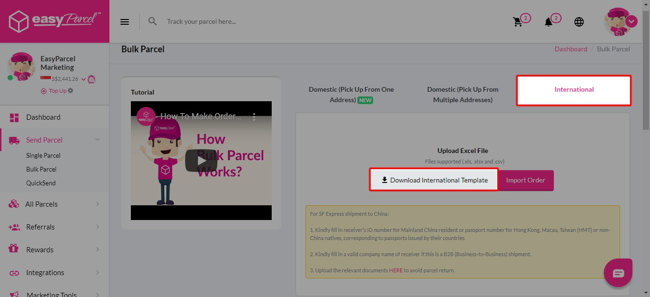Open the shopping cart icon
Screen dimensions: 650x297
(x=518, y=21)
